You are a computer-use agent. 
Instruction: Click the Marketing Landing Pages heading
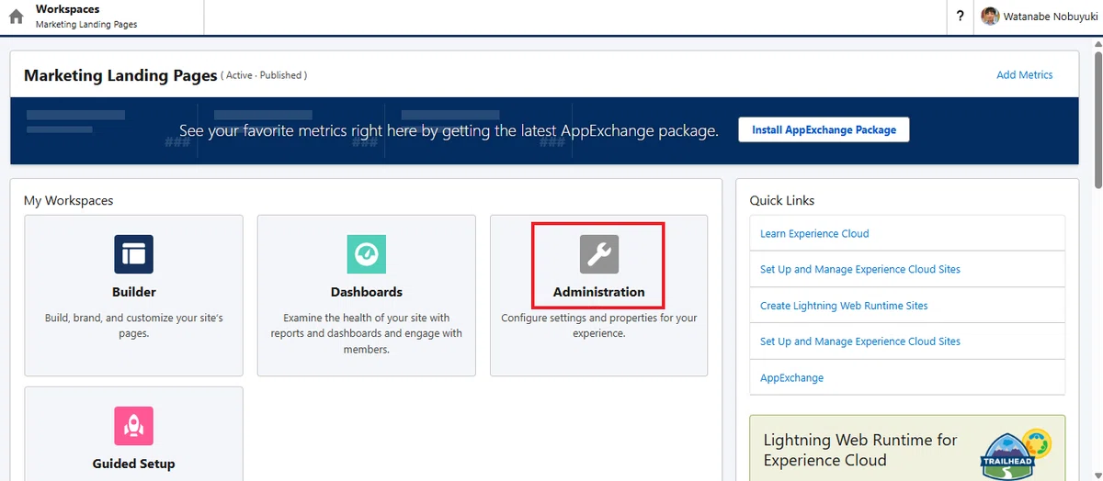[120, 75]
